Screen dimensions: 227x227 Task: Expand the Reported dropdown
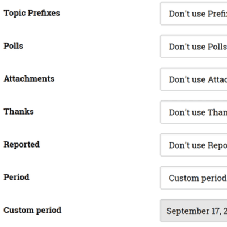[x=194, y=145]
